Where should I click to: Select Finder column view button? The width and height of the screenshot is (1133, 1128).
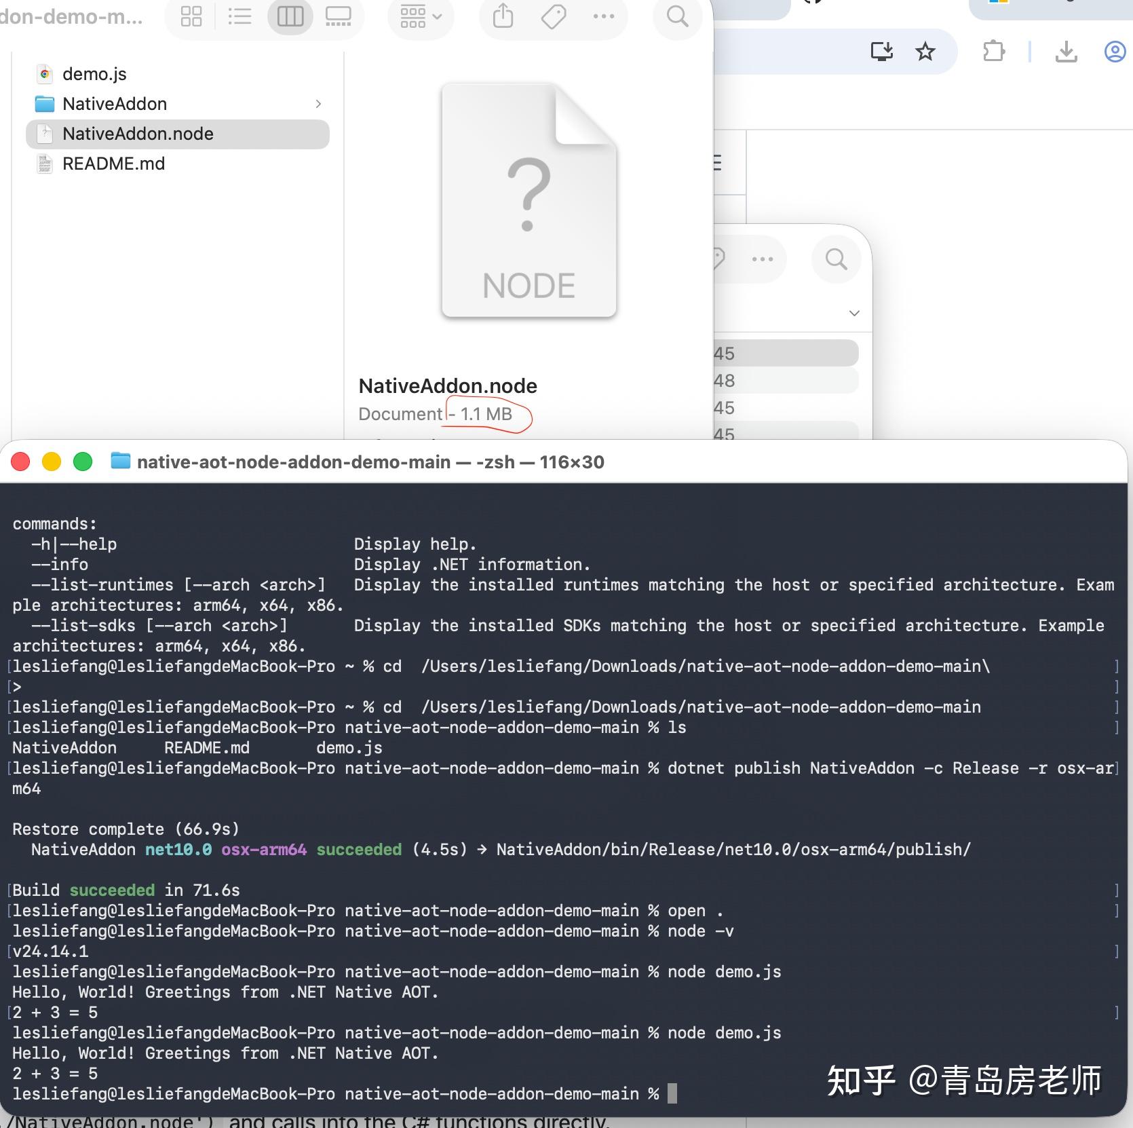[x=290, y=16]
